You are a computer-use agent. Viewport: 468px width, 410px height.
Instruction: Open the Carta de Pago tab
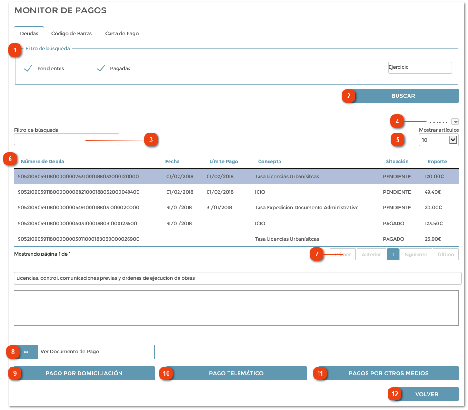click(122, 34)
